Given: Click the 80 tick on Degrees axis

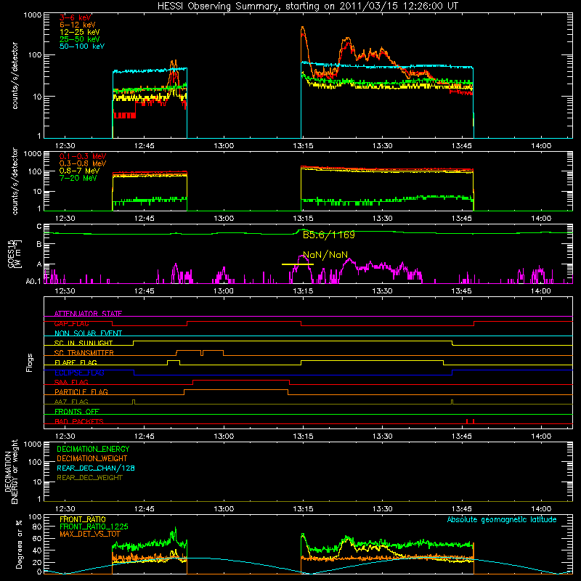Looking at the screenshot, I should pos(37,527).
